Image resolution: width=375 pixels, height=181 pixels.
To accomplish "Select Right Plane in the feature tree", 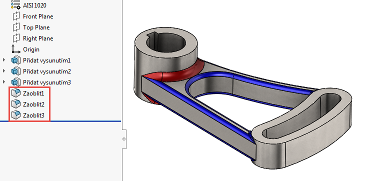I will [x=38, y=38].
